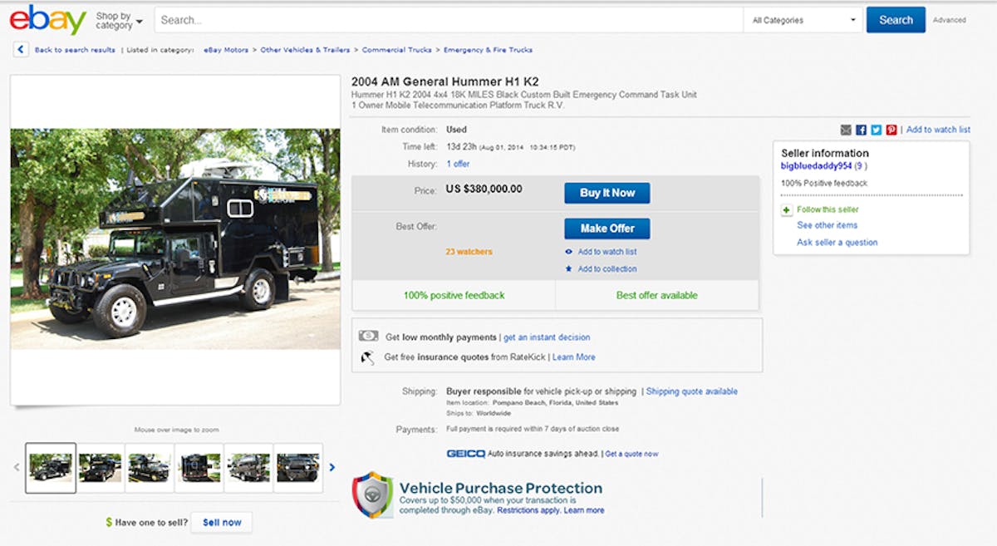Click the eBay logo
Image resolution: width=997 pixels, height=546 pixels.
tap(48, 19)
